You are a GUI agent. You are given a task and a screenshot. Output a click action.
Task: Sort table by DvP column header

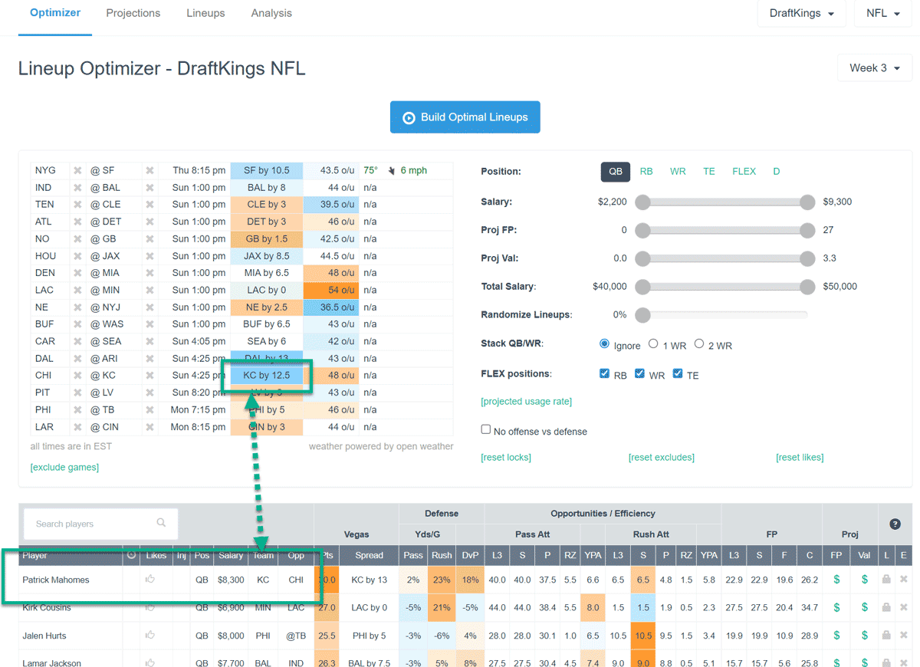pyautogui.click(x=469, y=555)
